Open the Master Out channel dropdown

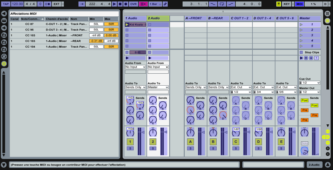pyautogui.click(x=309, y=92)
